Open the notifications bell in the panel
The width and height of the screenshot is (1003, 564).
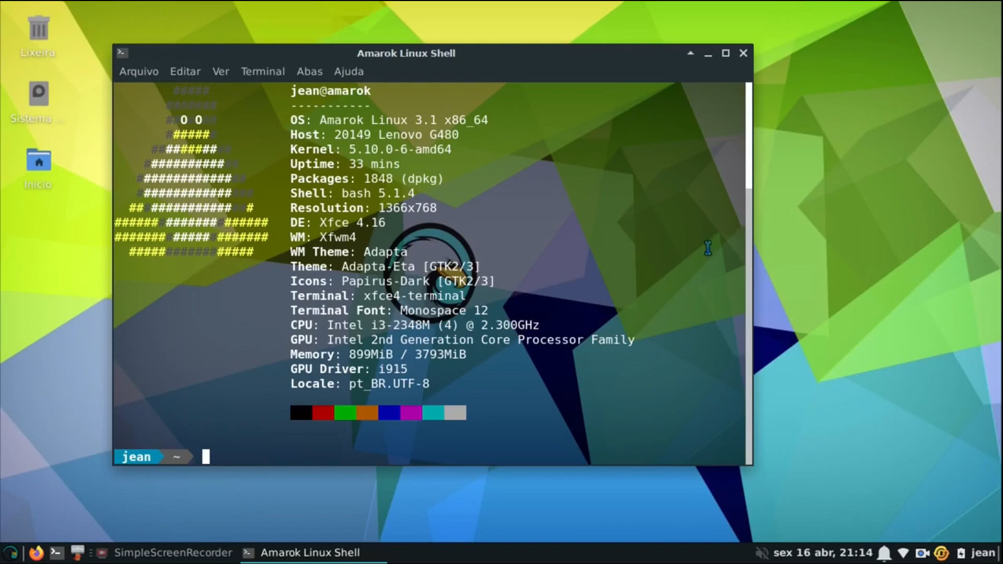(x=884, y=553)
